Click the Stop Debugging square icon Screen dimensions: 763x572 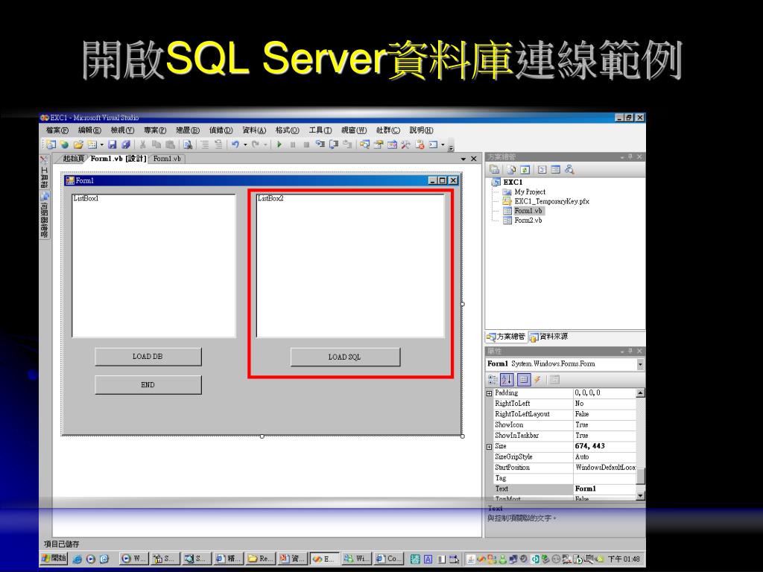306,144
